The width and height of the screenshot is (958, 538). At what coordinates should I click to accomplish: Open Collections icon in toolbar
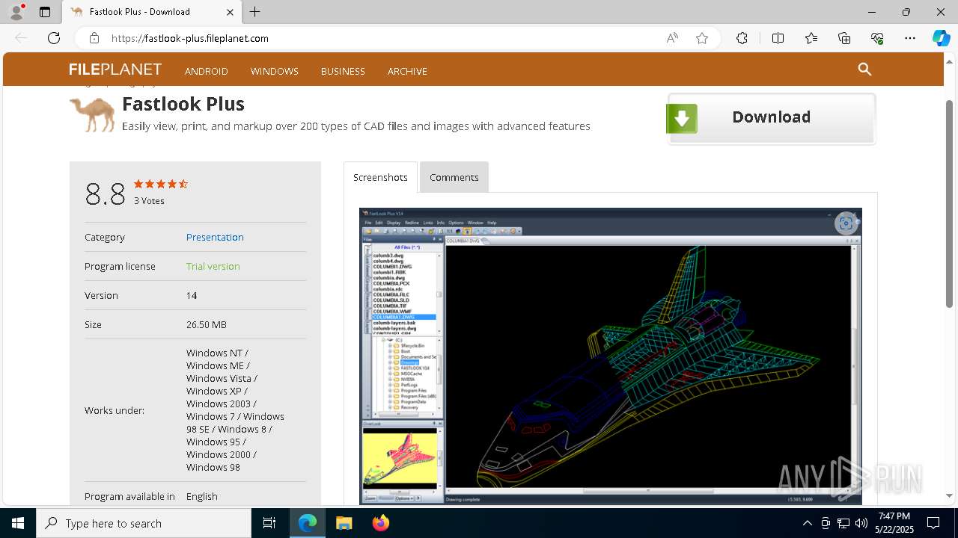coord(844,38)
